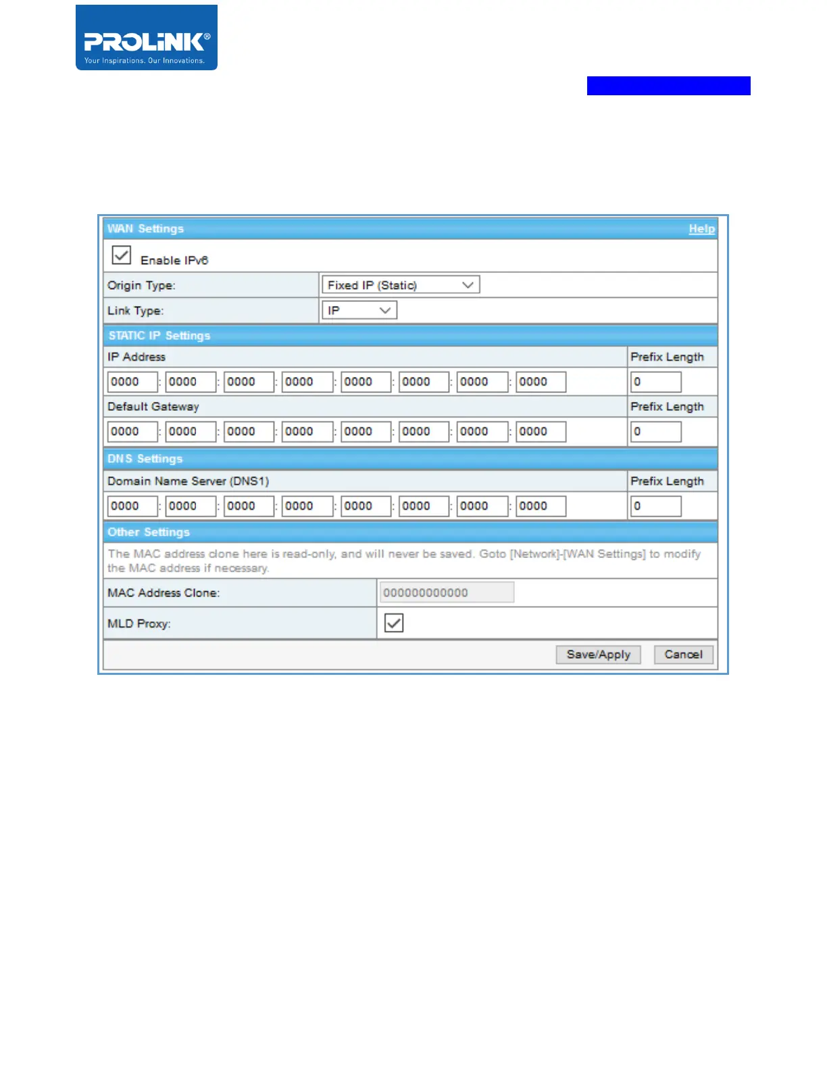Toggle the MLD Proxy checkbox
Viewport: 827px width, 1070px height.
pyautogui.click(x=394, y=623)
